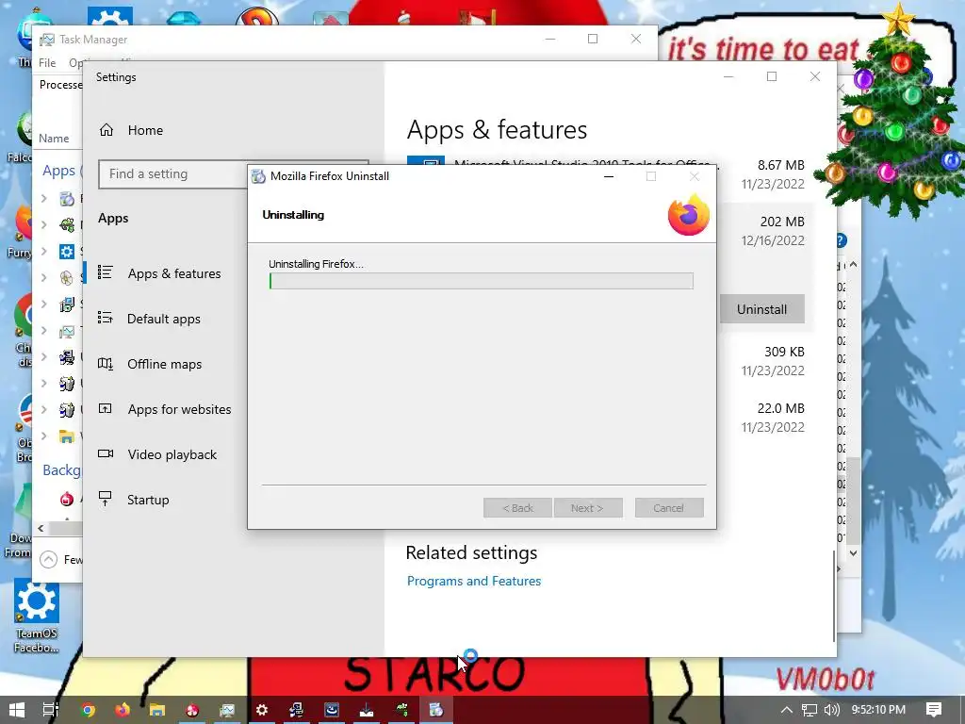965x724 pixels.
Task: Switch to Firefox Uninstall taskbar icon
Action: tap(436, 710)
